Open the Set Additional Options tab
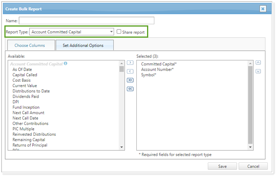Image resolution: width=277 pixels, height=177 pixels. pos(83,45)
